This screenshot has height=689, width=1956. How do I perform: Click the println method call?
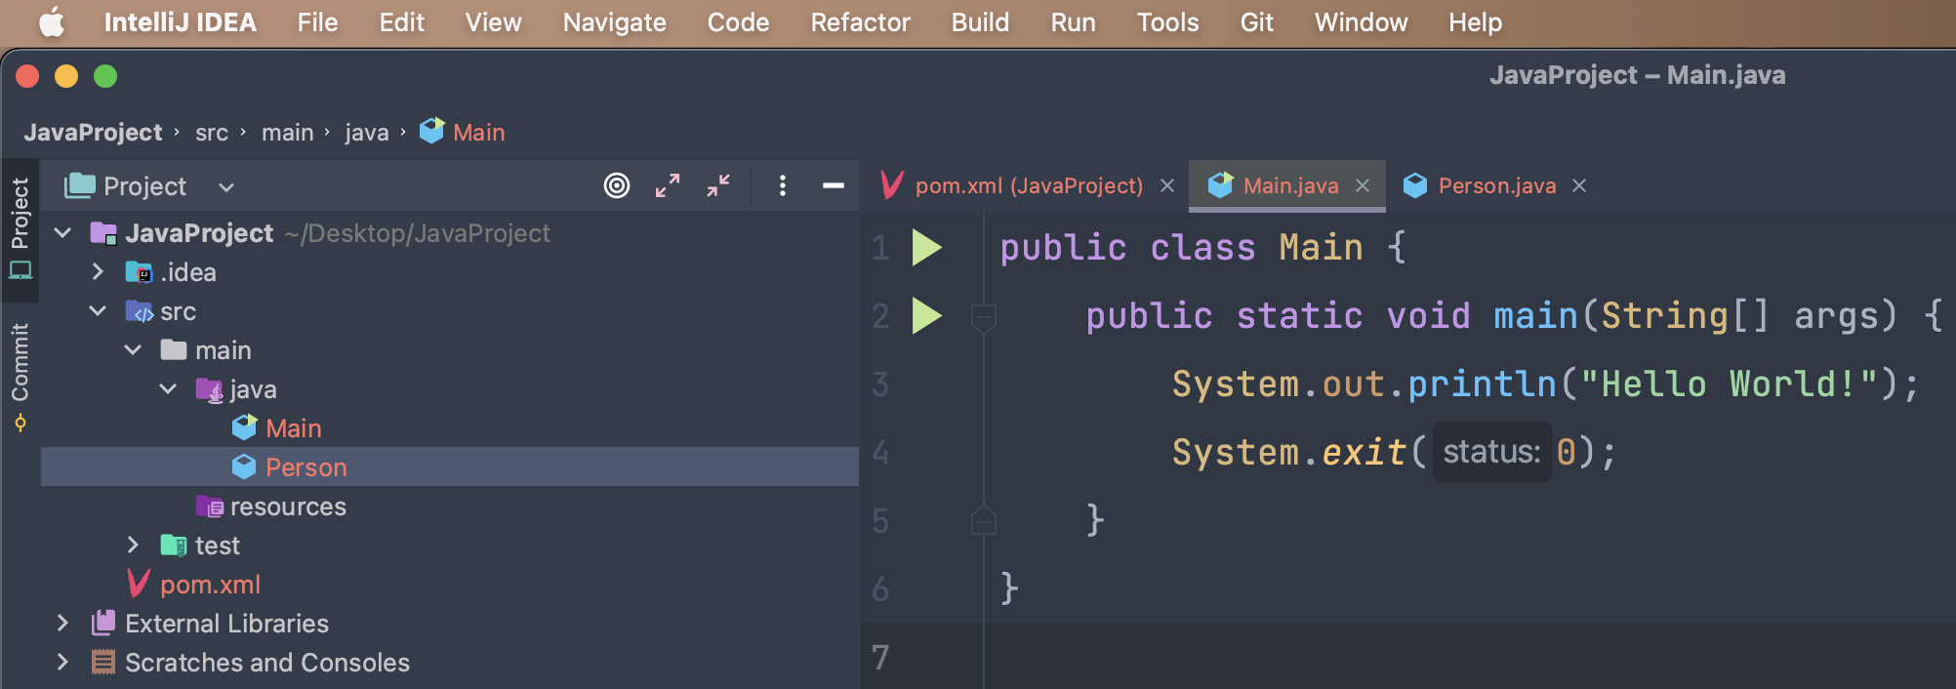[1482, 384]
